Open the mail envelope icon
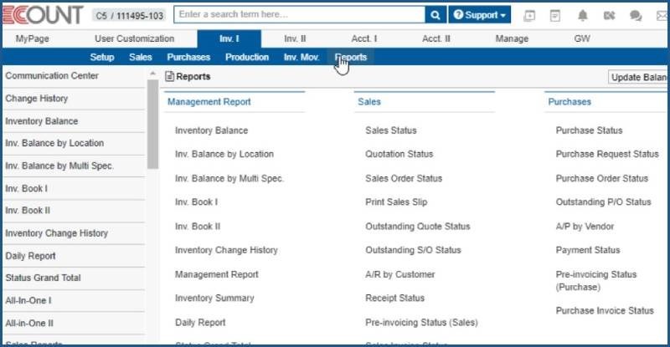Image resolution: width=670 pixels, height=347 pixels. coord(662,16)
